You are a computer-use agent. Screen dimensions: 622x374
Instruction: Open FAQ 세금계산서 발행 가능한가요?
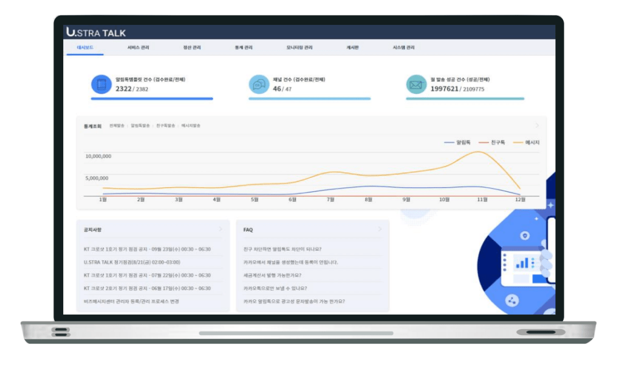click(x=272, y=275)
